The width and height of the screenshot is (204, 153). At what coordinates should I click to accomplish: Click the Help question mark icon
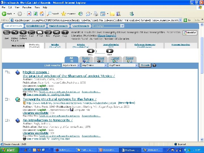coord(65,32)
